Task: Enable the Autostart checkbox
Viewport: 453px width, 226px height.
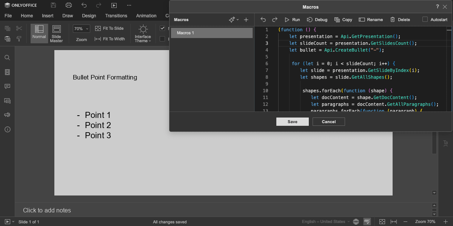Action: coord(425,20)
